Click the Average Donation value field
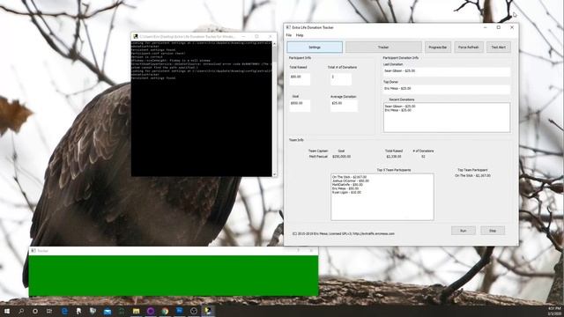The width and height of the screenshot is (564, 317). coord(344,106)
